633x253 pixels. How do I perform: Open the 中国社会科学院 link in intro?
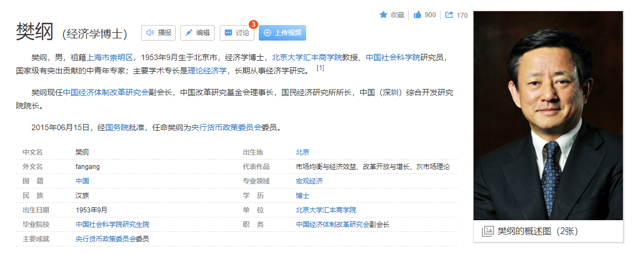pos(393,57)
